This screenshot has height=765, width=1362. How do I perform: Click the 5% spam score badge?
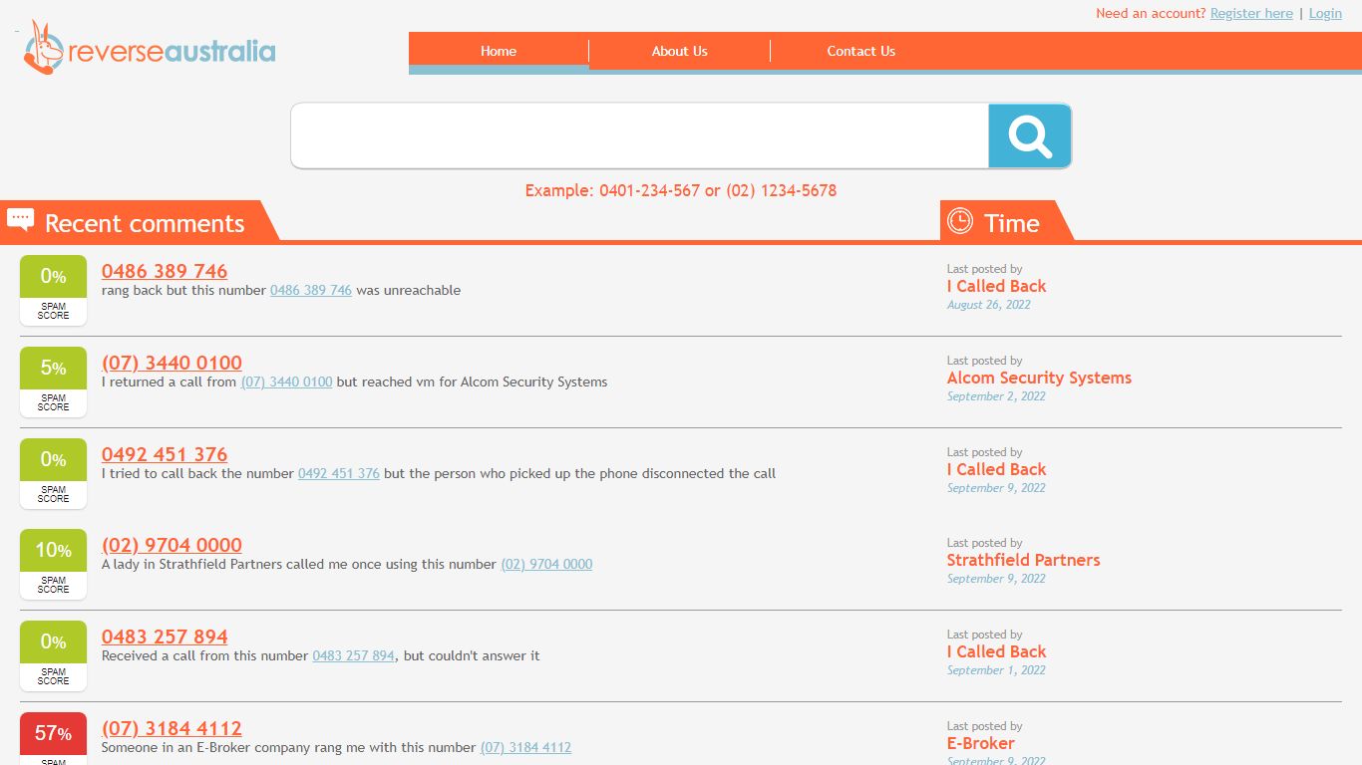click(54, 382)
